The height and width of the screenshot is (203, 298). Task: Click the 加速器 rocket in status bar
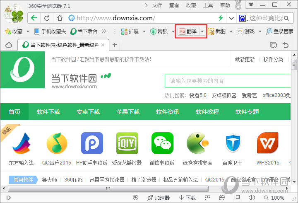pos(158,198)
